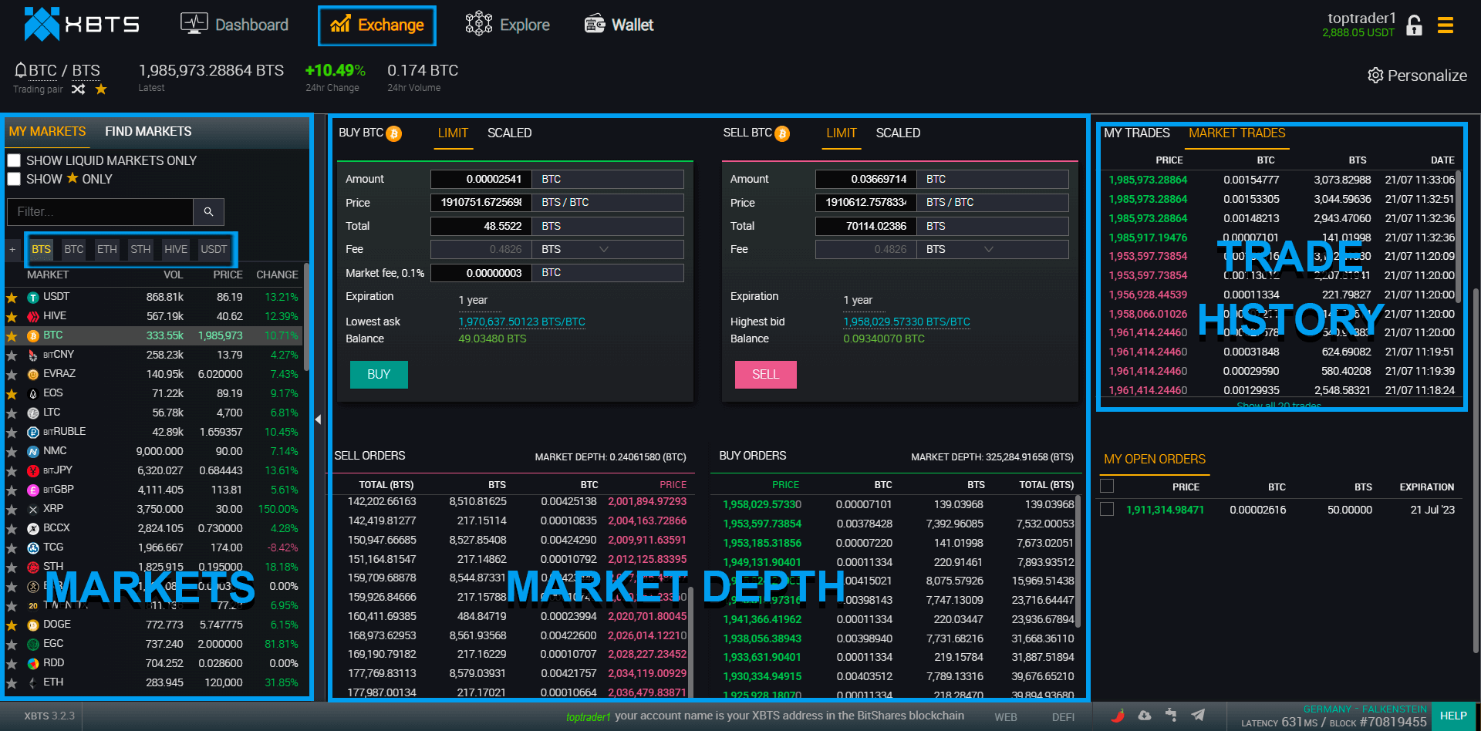Toggle favorite star for bitCNY market
This screenshot has width=1481, height=731.
[x=12, y=355]
